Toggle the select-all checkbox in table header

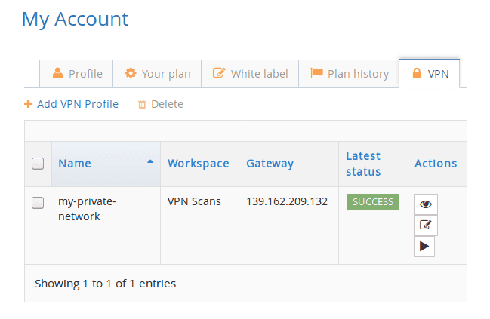point(38,164)
